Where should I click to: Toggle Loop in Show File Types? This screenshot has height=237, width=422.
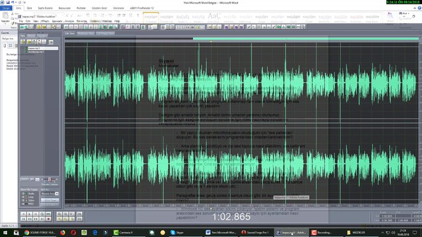(22, 197)
